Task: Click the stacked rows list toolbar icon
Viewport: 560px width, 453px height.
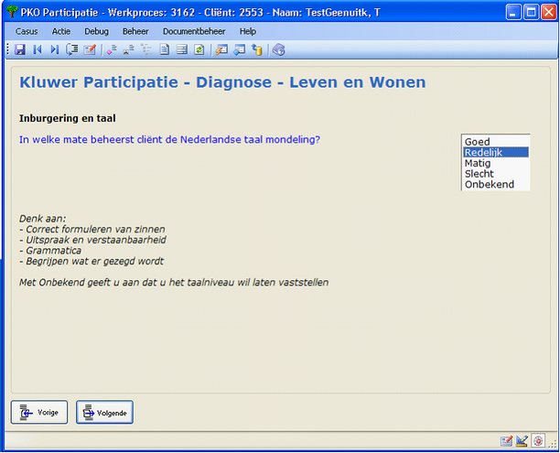Action: [x=182, y=49]
